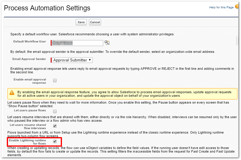241x160 pixels.
Task: Click the Default Workflow User field label
Action: coord(30,42)
